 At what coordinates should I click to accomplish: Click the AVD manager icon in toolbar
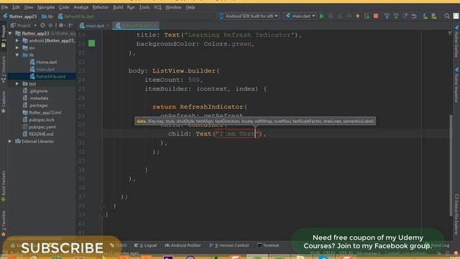[x=425, y=16]
